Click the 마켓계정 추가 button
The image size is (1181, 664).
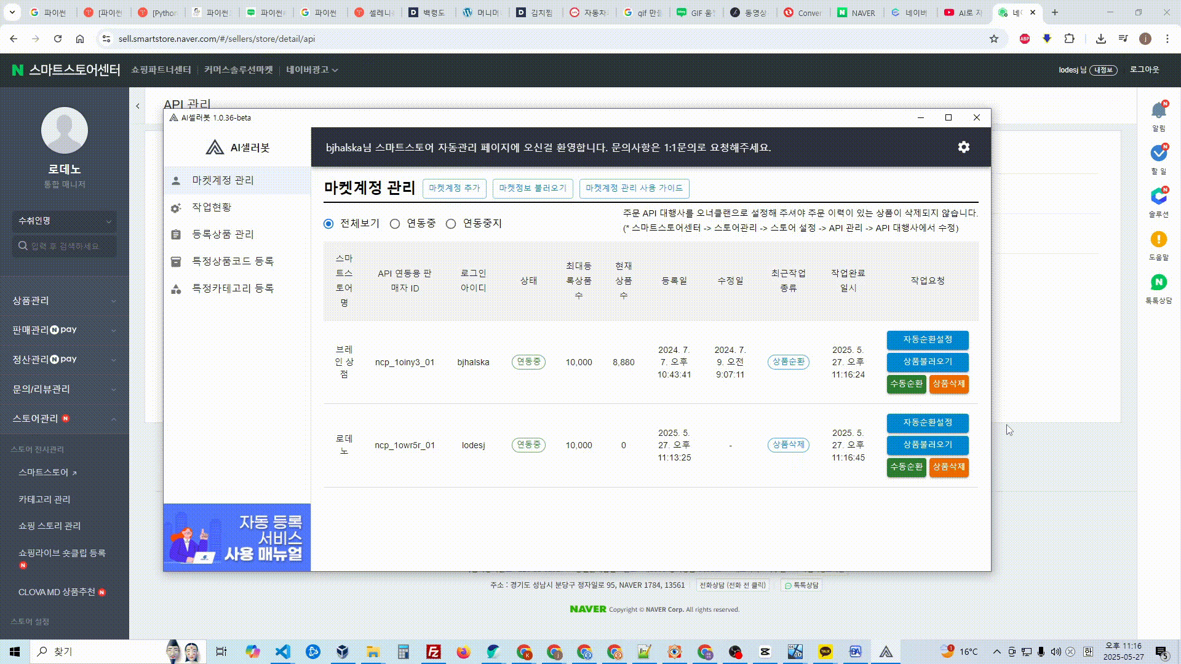pyautogui.click(x=454, y=188)
